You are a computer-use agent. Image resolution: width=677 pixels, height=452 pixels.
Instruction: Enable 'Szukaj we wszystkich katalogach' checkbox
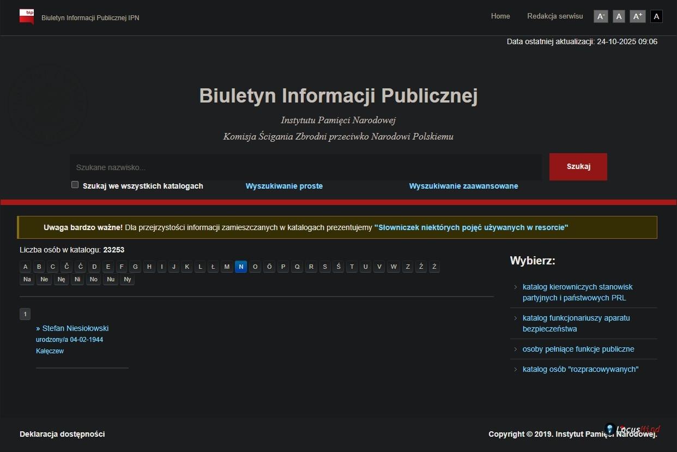(75, 185)
